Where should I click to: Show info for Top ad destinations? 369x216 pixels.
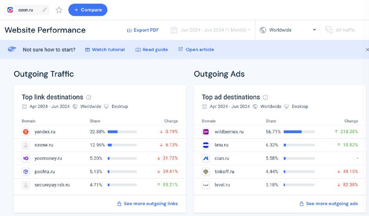pos(265,97)
